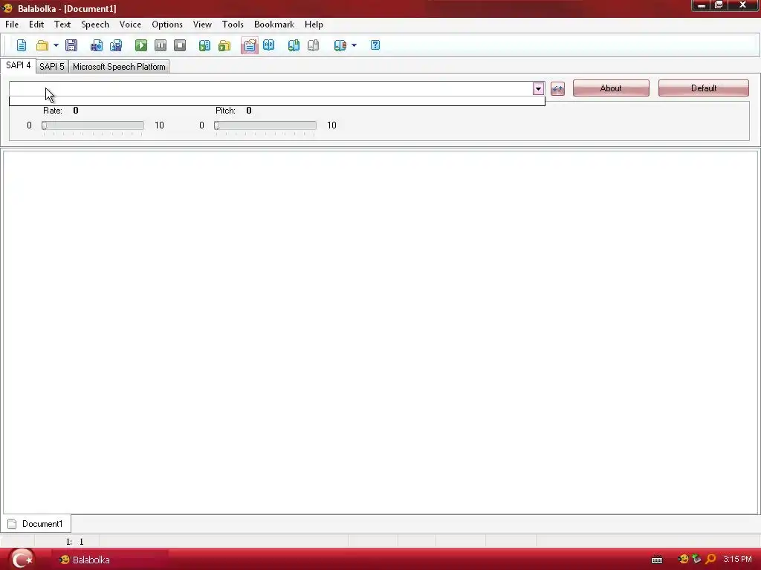Open Help via the question mark icon
The image size is (761, 570).
tap(375, 45)
